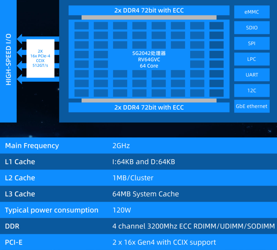Select the Typical power consumption row

[138, 210]
